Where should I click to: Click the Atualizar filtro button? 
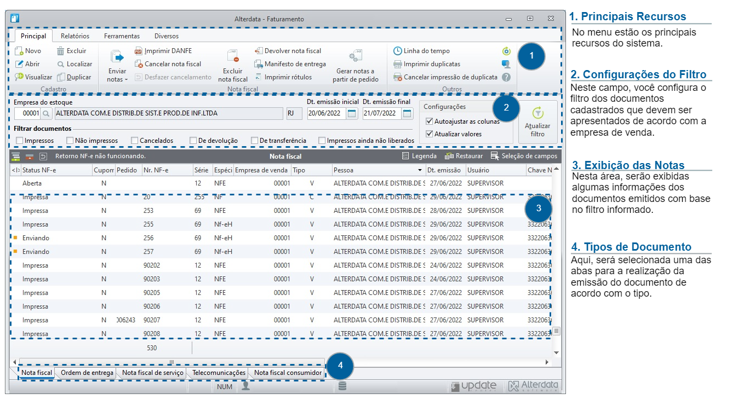(537, 121)
